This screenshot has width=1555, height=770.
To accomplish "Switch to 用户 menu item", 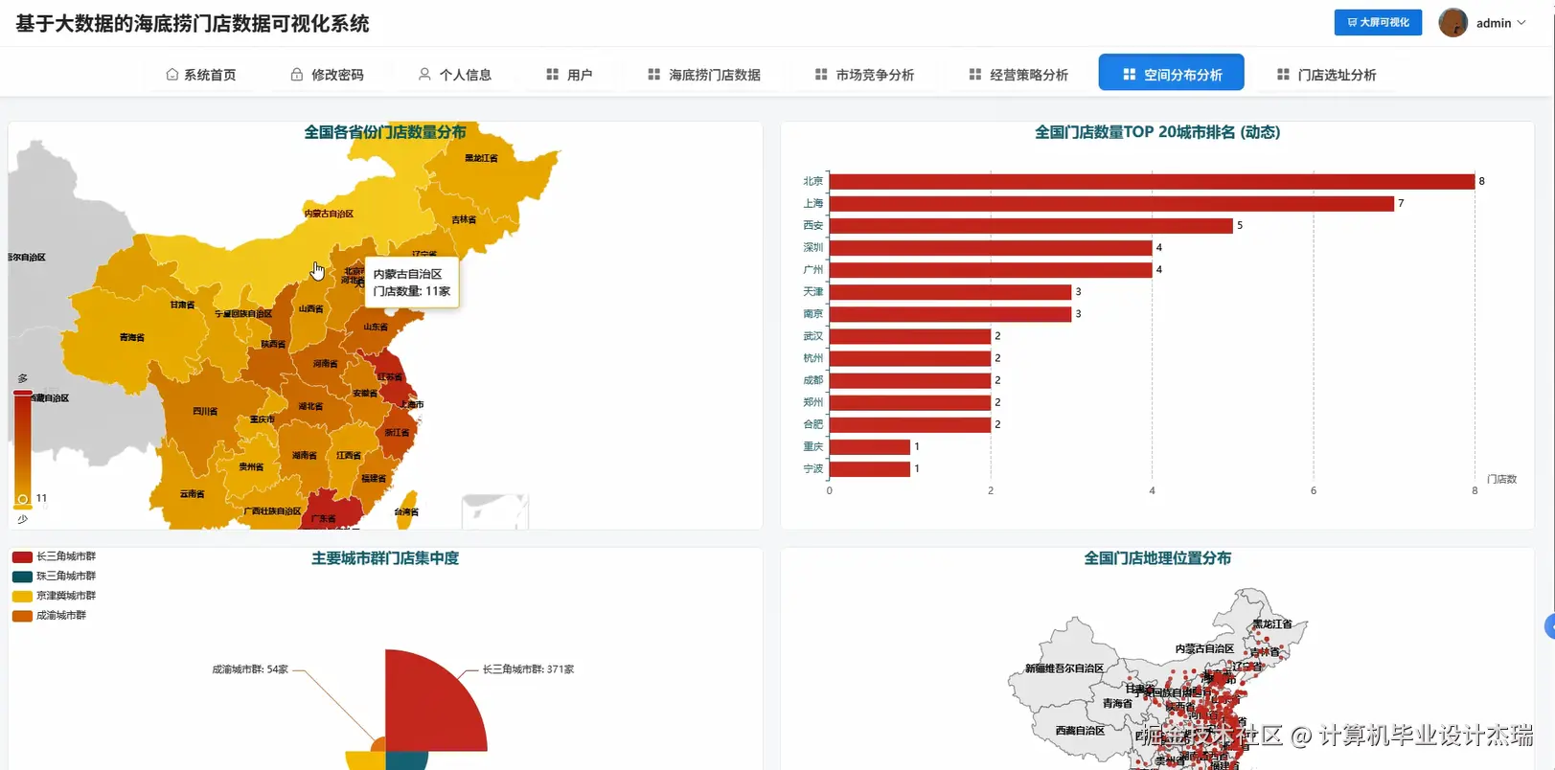I will point(569,74).
